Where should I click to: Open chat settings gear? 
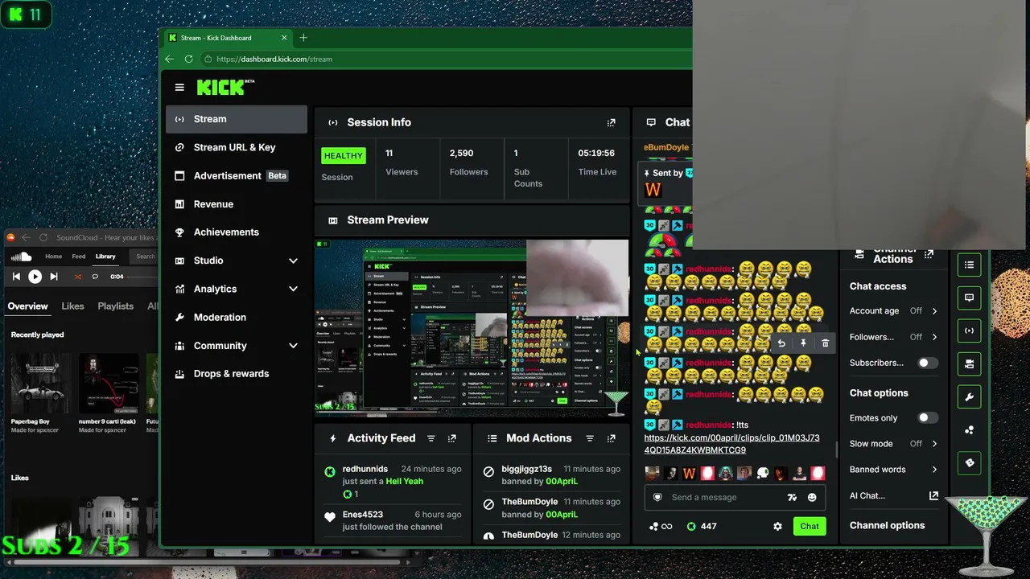click(777, 527)
